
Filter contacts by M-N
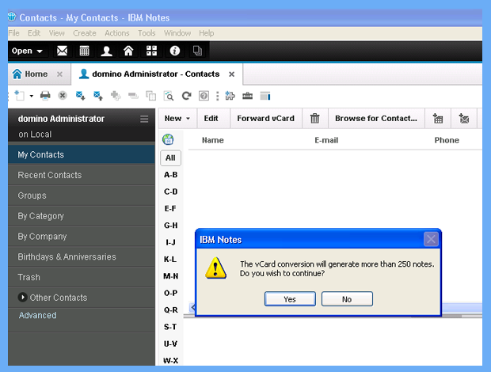click(170, 276)
